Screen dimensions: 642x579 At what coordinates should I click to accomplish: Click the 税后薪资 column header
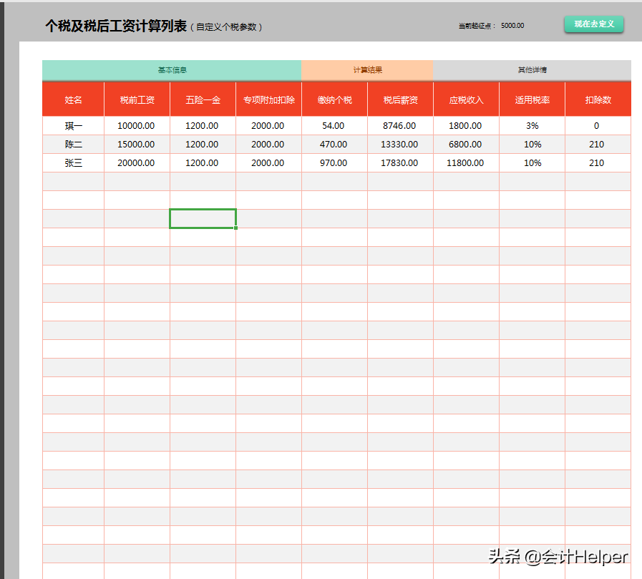pos(400,99)
